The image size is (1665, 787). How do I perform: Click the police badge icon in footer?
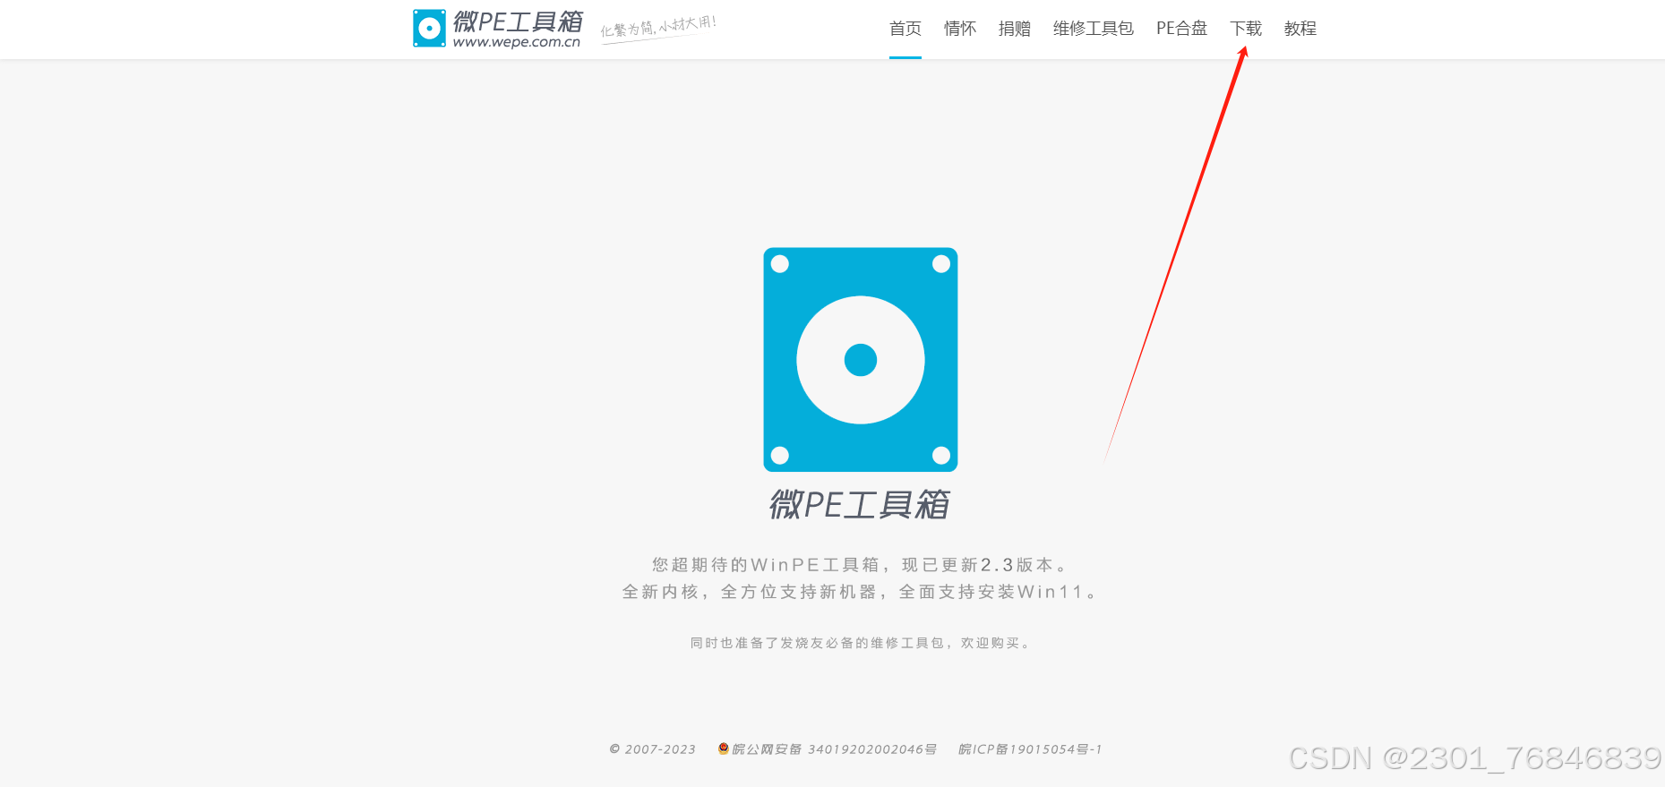(x=724, y=749)
